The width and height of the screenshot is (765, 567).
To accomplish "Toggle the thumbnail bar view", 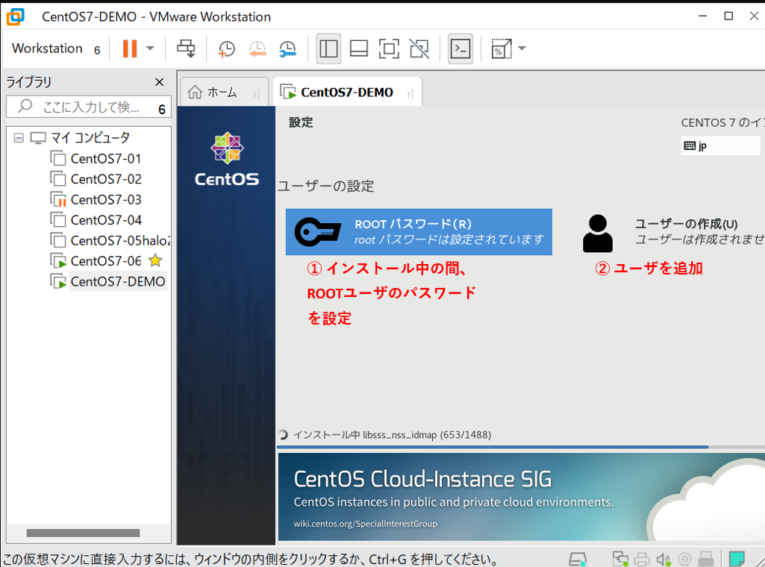I will pos(359,48).
